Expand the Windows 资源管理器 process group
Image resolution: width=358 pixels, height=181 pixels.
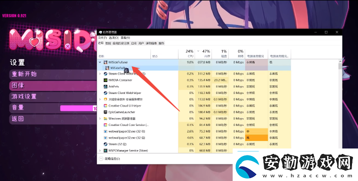coord(100,118)
